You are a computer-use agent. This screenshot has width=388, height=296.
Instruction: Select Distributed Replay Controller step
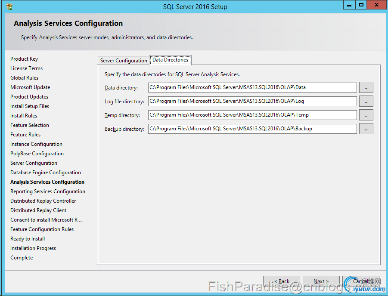(43, 201)
